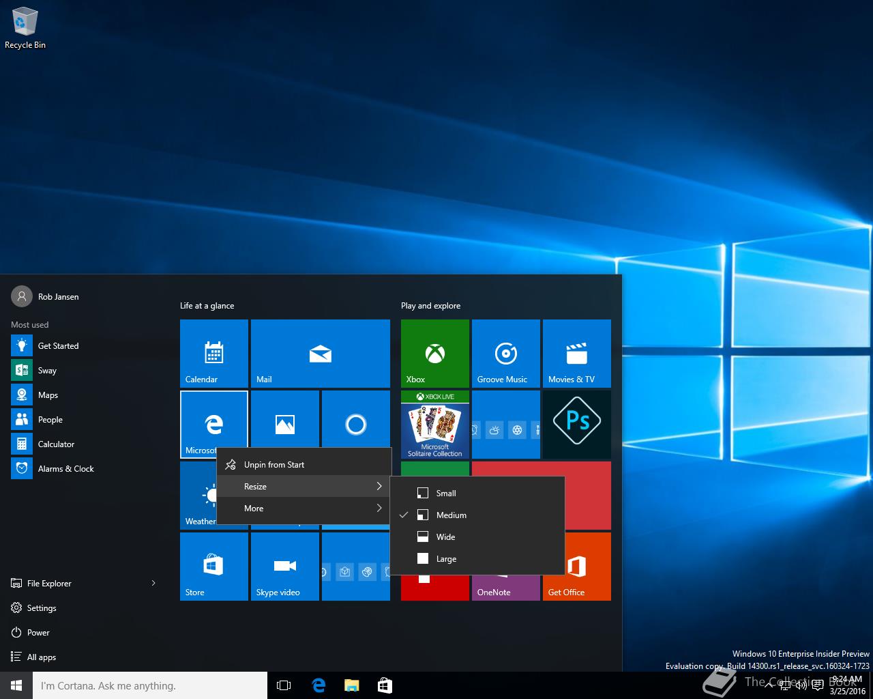Click the Resize context menu entry
Screen dimensions: 873x699
304,486
